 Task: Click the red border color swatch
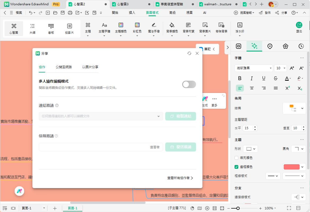point(291,167)
